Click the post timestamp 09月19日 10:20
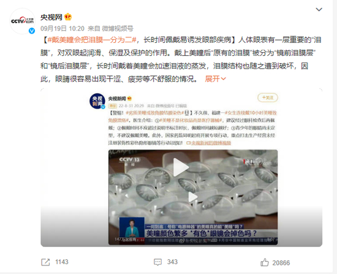 (62, 28)
